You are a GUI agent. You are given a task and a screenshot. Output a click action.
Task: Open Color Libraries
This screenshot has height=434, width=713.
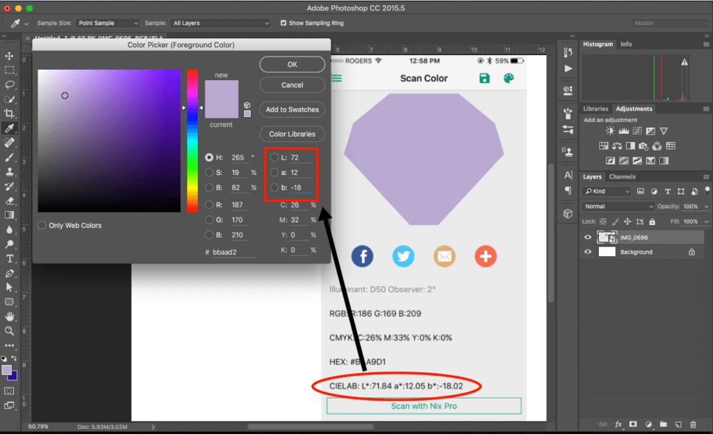292,134
